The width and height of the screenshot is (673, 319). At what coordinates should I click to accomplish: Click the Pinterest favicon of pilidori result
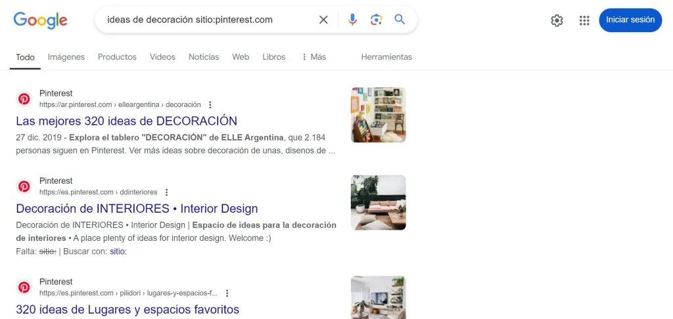[x=24, y=287]
